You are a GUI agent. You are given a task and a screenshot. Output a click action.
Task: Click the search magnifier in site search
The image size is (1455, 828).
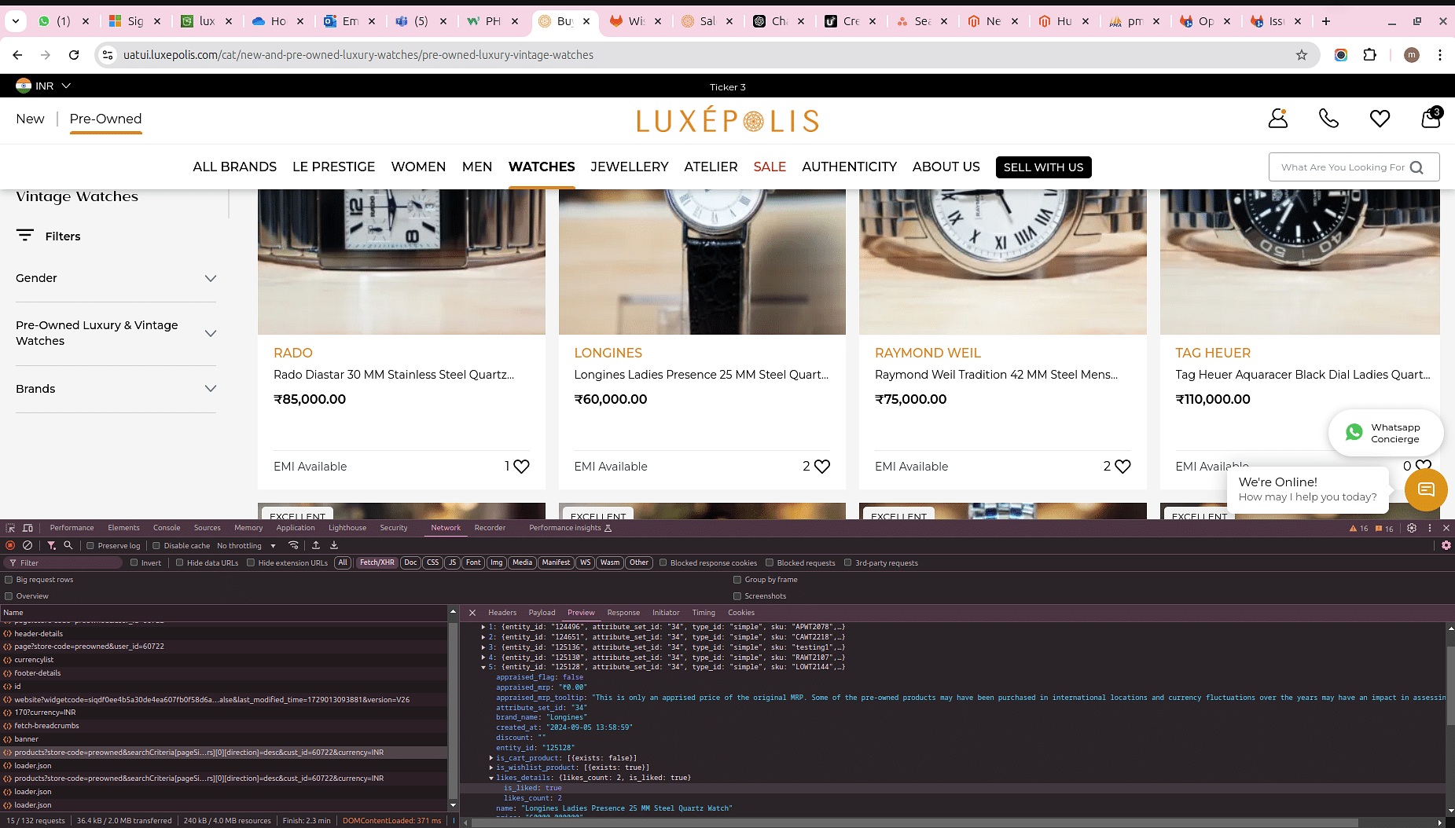tap(1416, 167)
